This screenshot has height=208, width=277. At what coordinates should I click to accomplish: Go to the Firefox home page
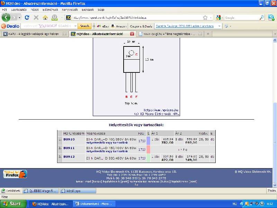pos(45,17)
